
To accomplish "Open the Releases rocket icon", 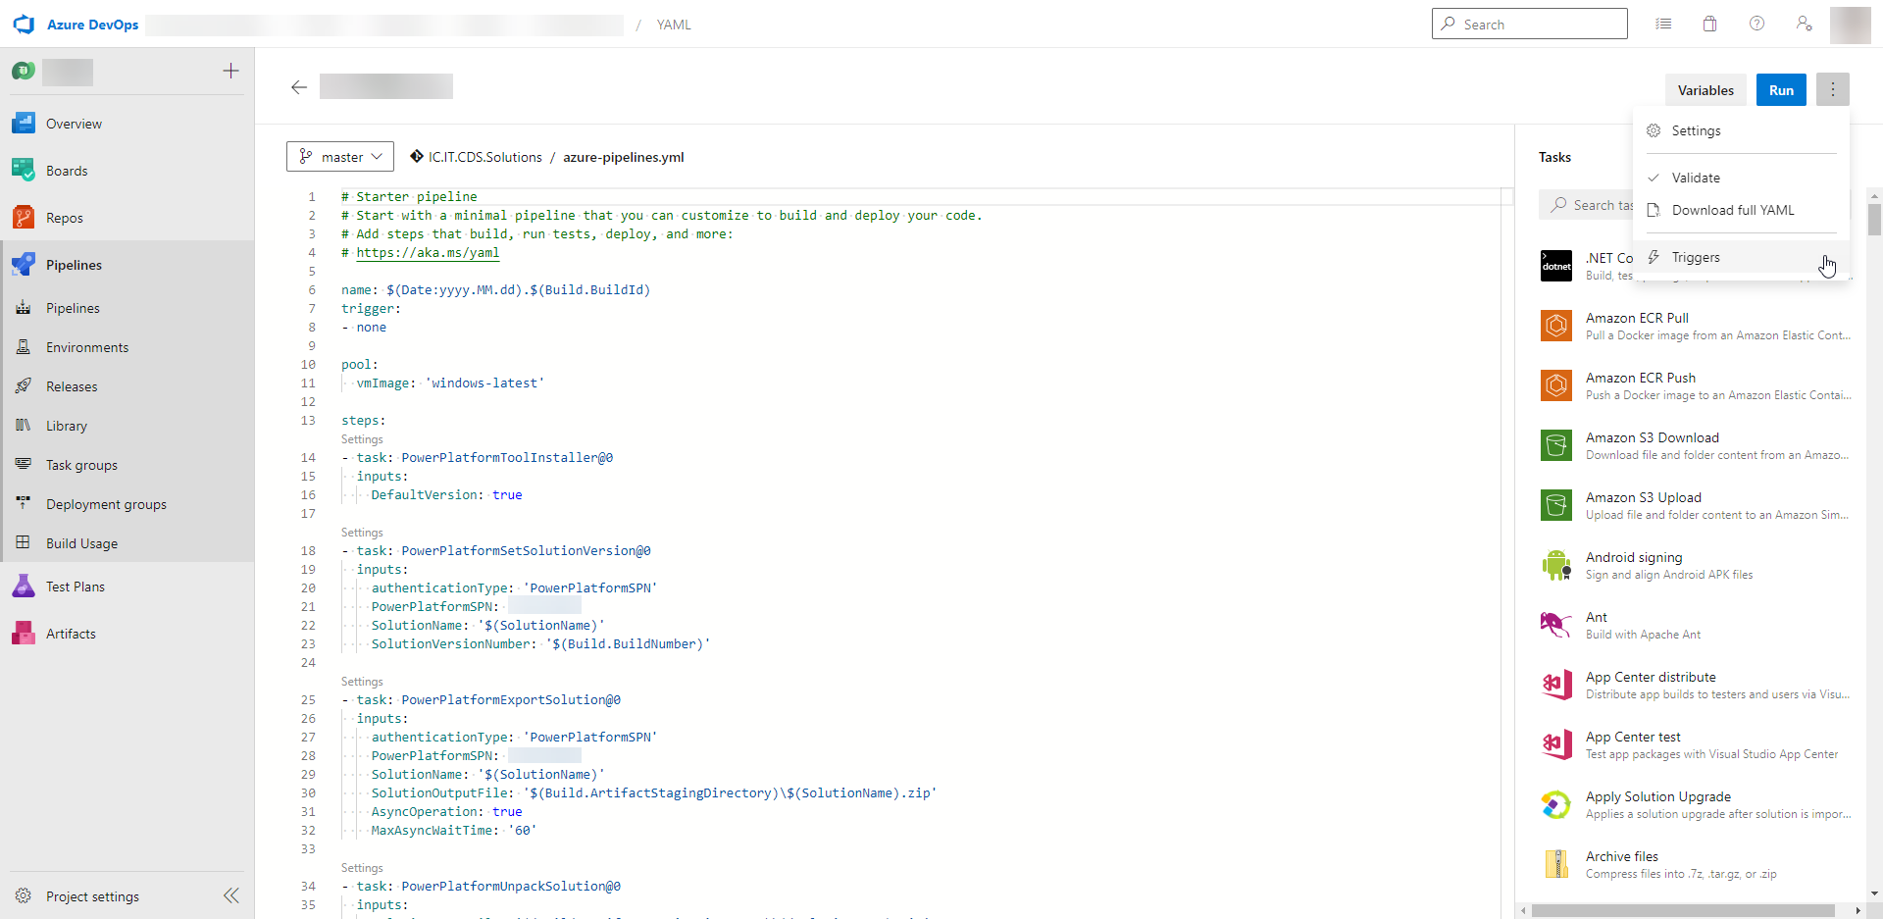I will click(24, 386).
